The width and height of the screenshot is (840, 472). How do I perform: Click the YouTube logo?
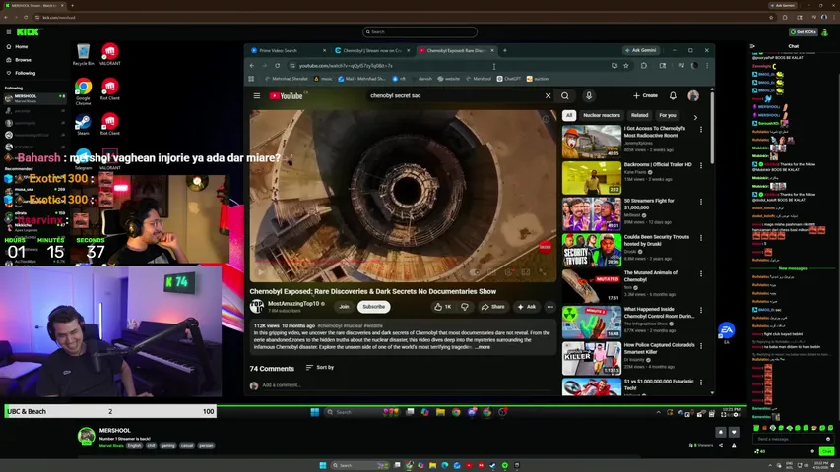[x=287, y=96]
